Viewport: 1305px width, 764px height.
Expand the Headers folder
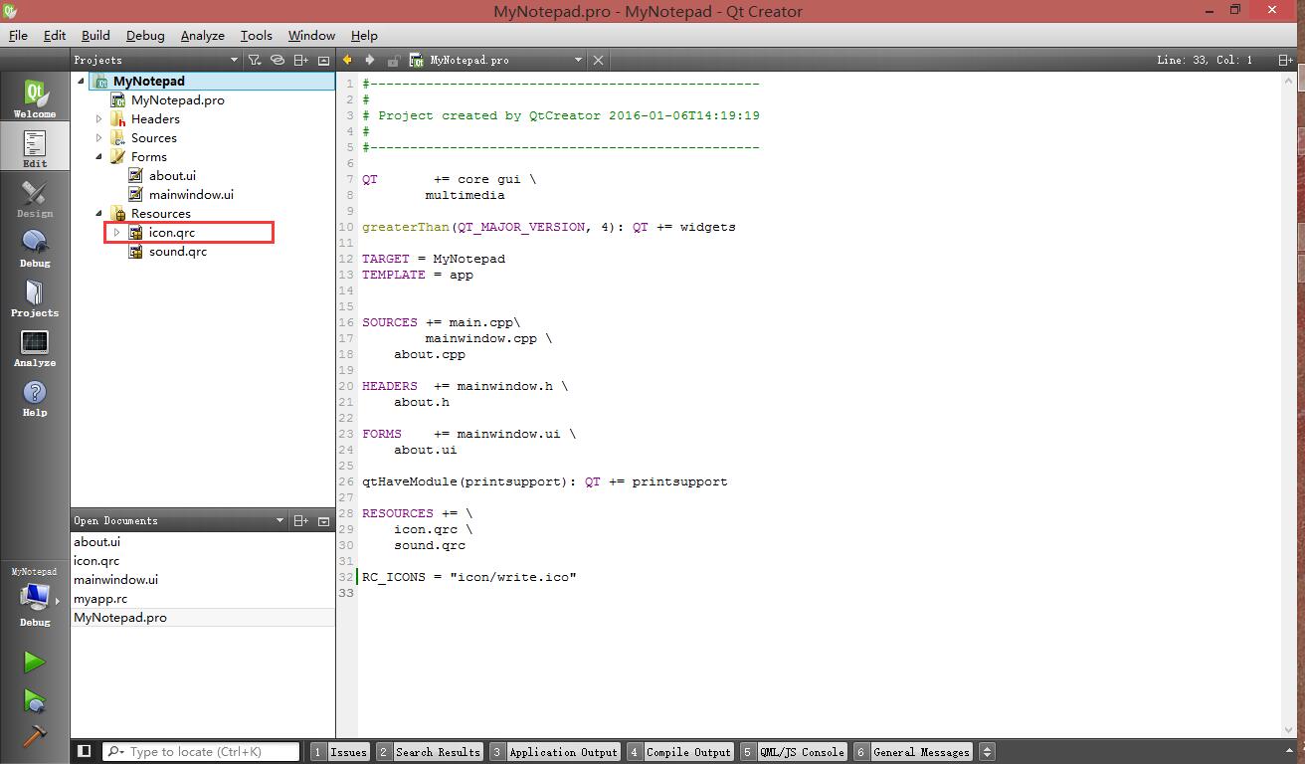coord(98,119)
